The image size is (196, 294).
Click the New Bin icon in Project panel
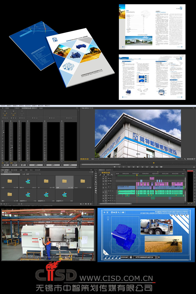tap(86, 204)
